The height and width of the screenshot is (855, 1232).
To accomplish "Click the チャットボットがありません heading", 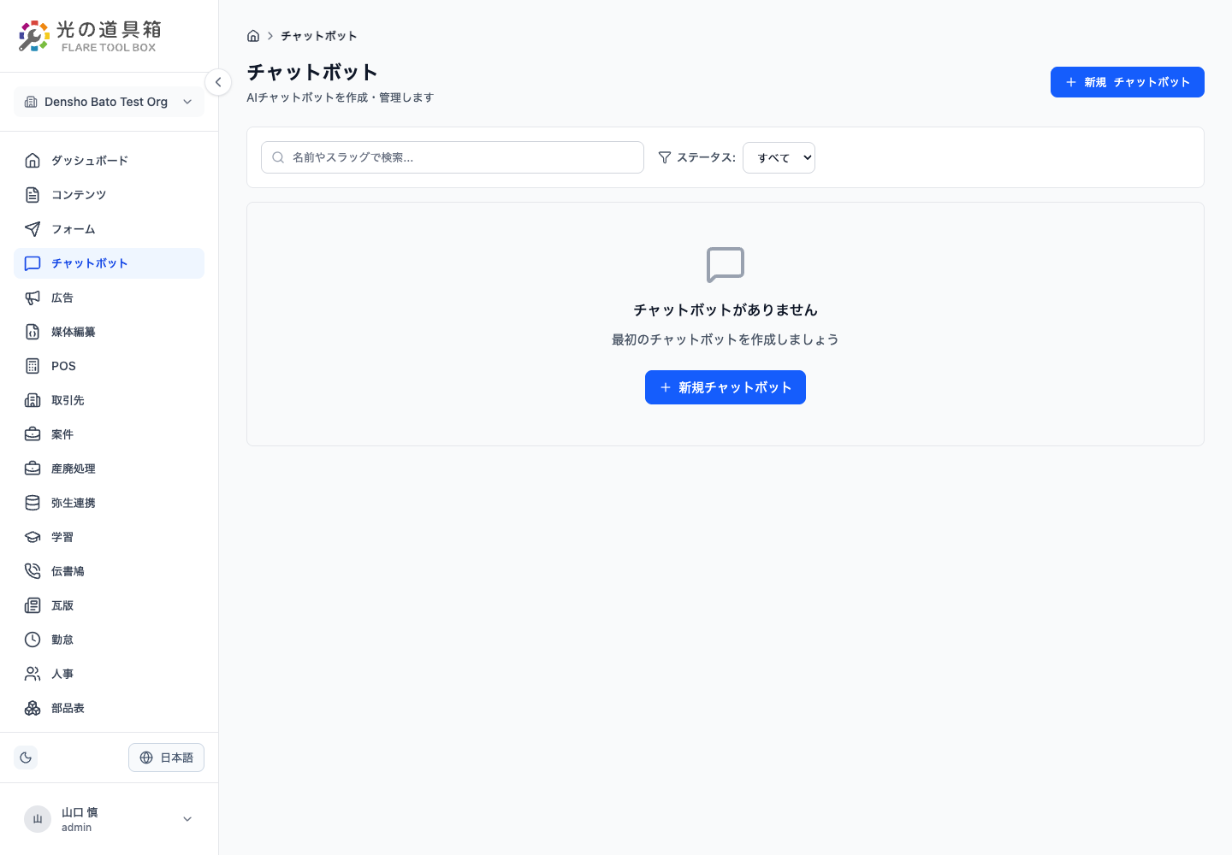I will tap(726, 310).
